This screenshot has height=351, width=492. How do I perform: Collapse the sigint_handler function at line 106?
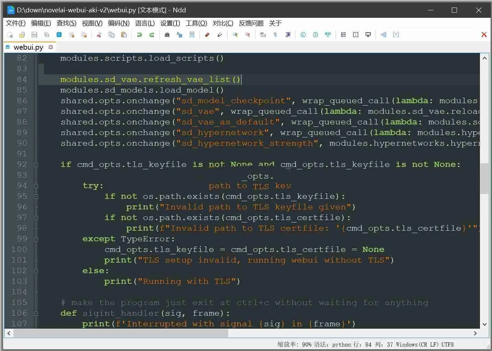pos(36,313)
